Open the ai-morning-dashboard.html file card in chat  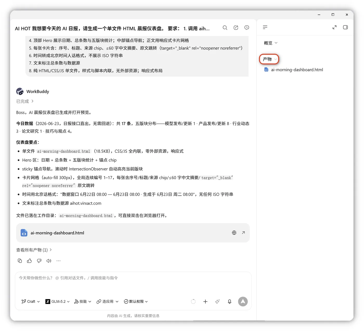(133, 233)
